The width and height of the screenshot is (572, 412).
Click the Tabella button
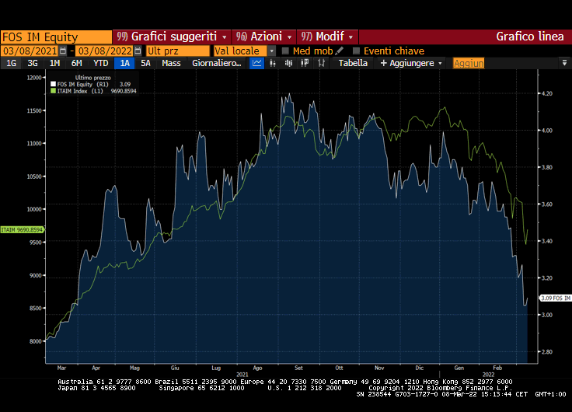(353, 63)
